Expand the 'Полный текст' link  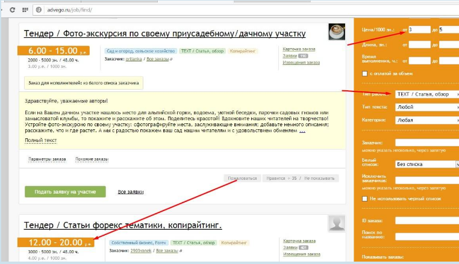point(40,140)
